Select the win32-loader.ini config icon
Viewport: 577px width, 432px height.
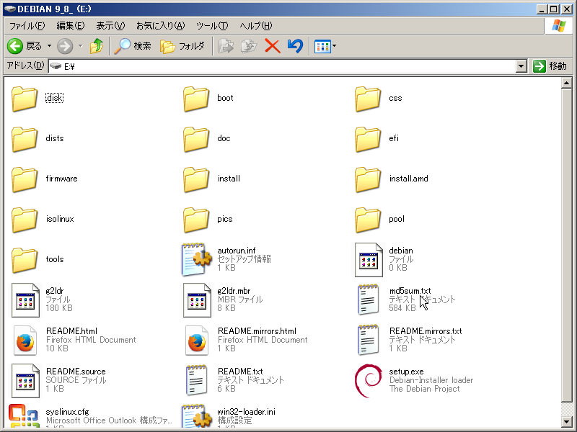[x=196, y=416]
